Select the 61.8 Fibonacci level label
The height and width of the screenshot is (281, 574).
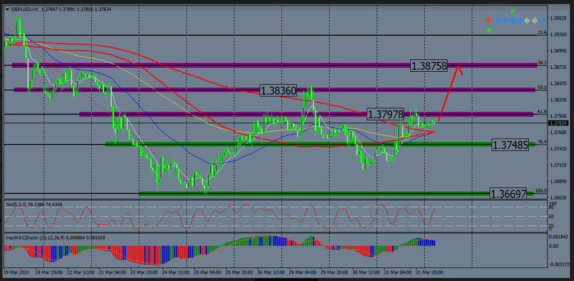(x=542, y=112)
